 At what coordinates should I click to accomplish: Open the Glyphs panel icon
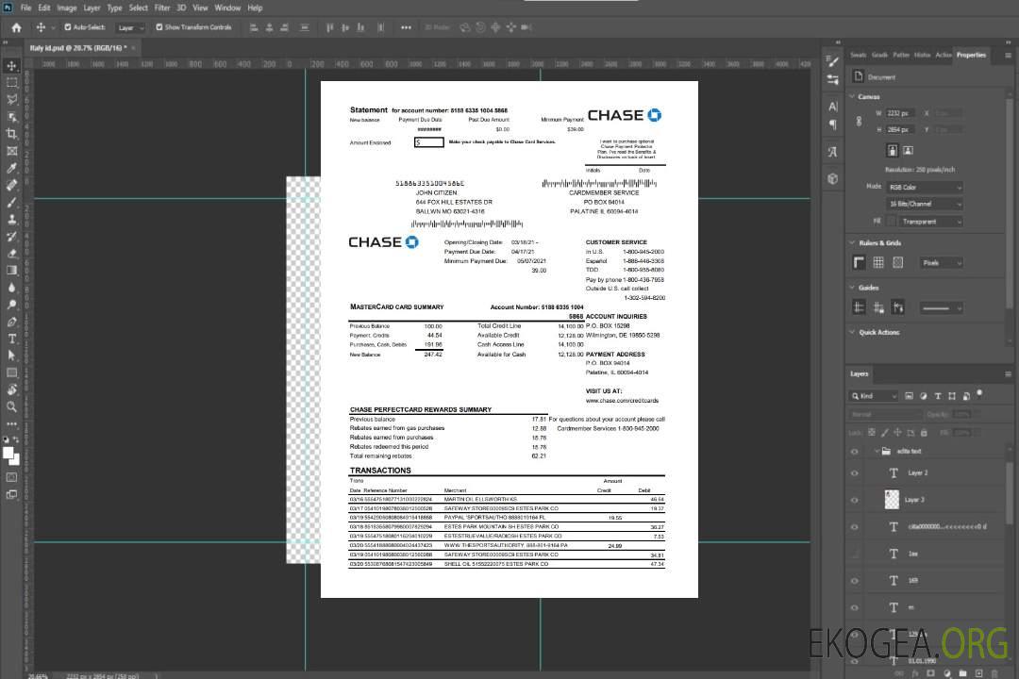(833, 152)
